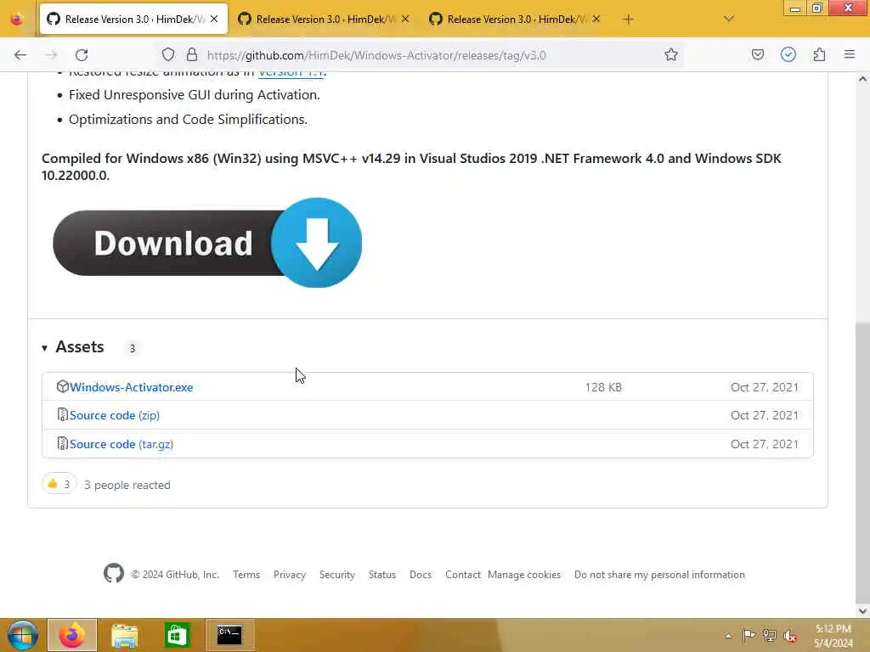
Task: Click the Firefox taskbar icon
Action: click(x=72, y=635)
